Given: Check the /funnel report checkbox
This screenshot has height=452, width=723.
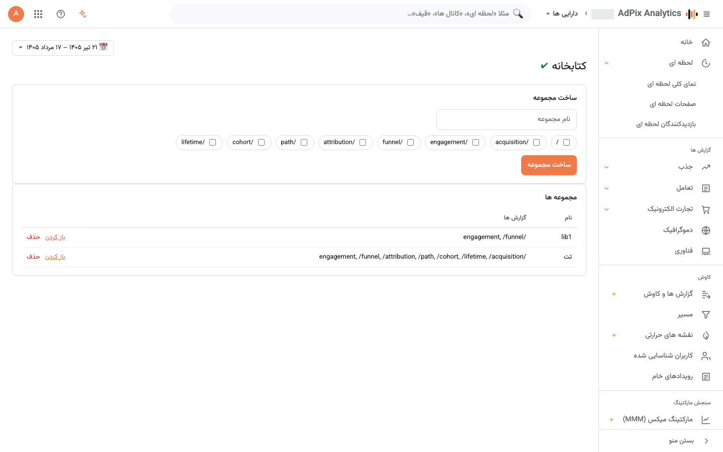Looking at the screenshot, I should tap(410, 143).
